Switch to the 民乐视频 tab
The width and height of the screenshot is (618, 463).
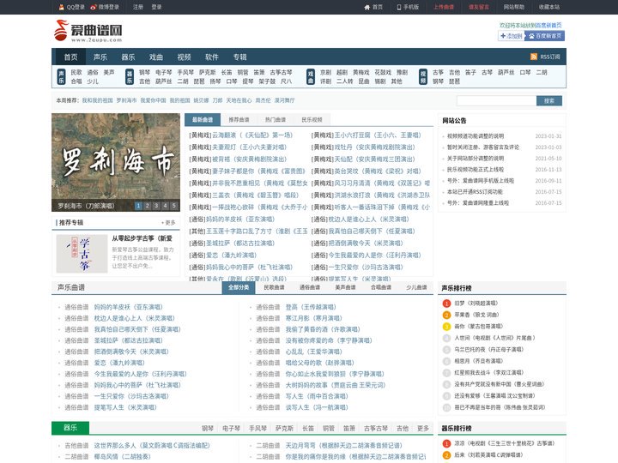(312, 120)
